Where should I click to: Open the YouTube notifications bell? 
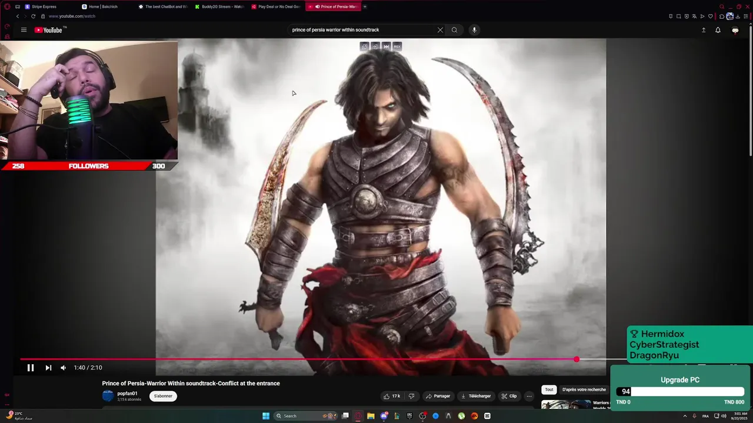pos(718,30)
